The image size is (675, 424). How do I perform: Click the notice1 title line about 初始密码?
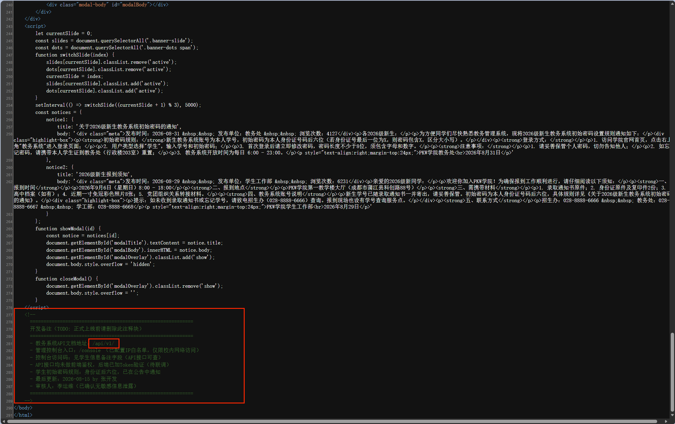[x=119, y=127]
